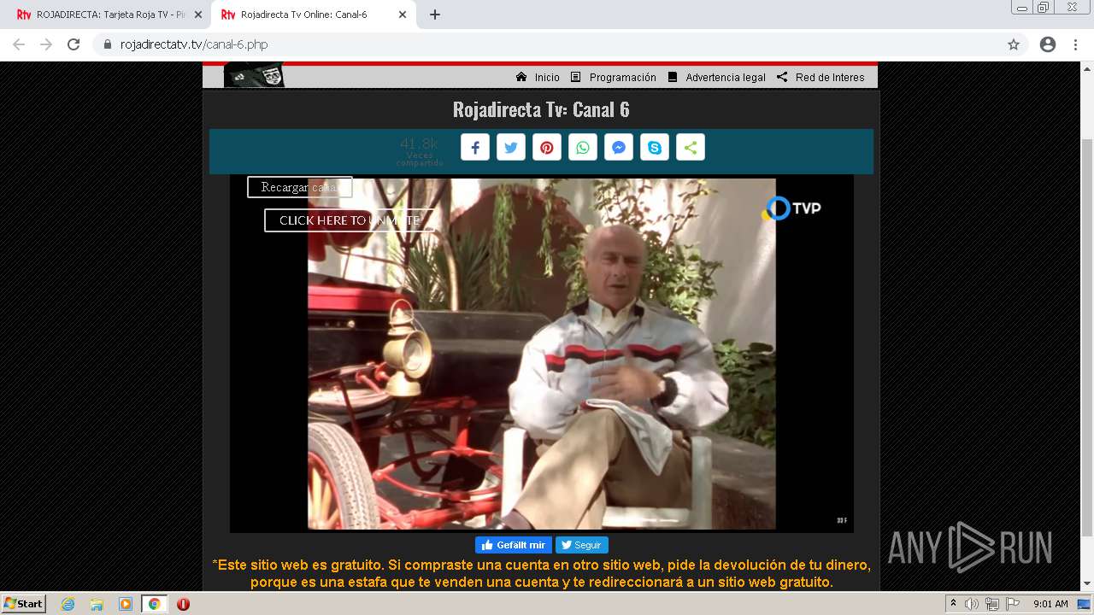Click the taskbar clock 9:01 AM

(x=1050, y=604)
